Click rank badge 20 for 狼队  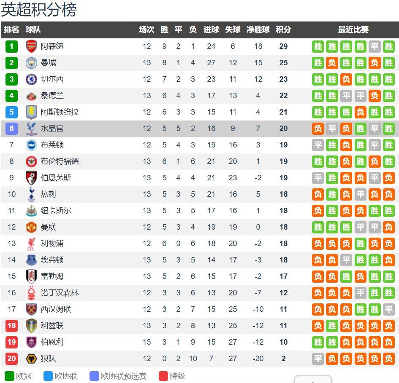pyautogui.click(x=11, y=359)
